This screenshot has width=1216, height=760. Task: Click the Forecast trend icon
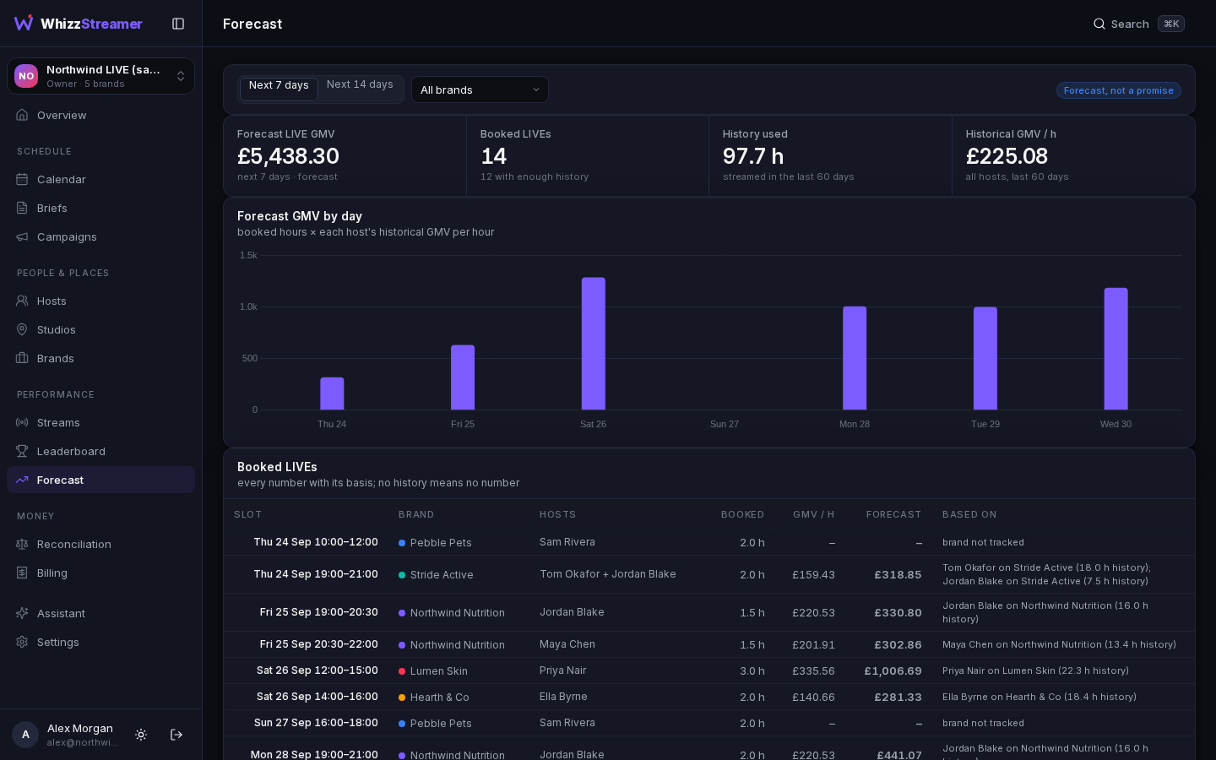pos(22,480)
